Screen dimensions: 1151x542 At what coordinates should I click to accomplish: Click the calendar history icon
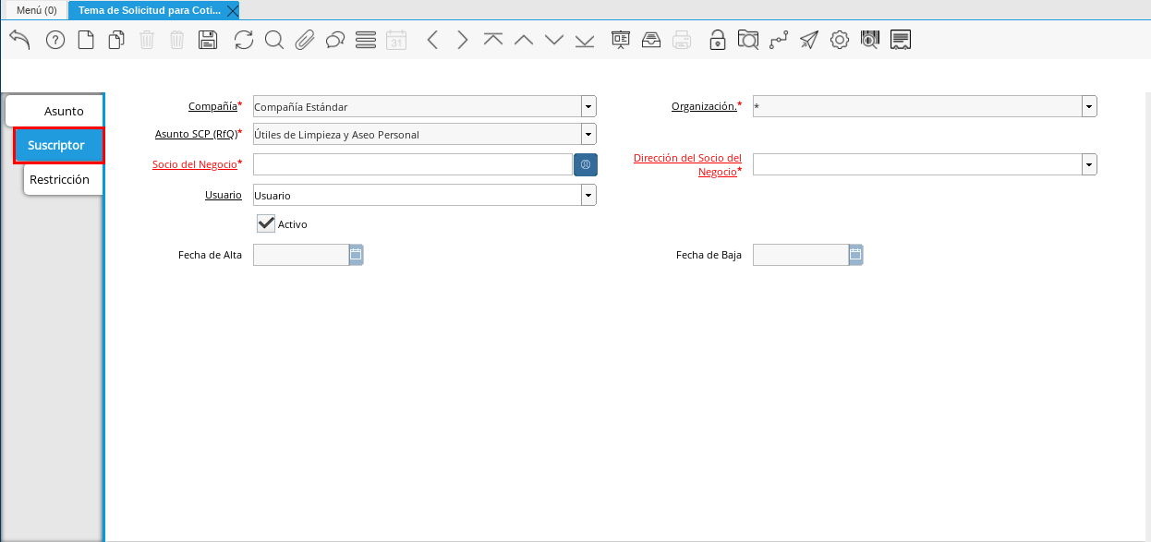pyautogui.click(x=396, y=40)
